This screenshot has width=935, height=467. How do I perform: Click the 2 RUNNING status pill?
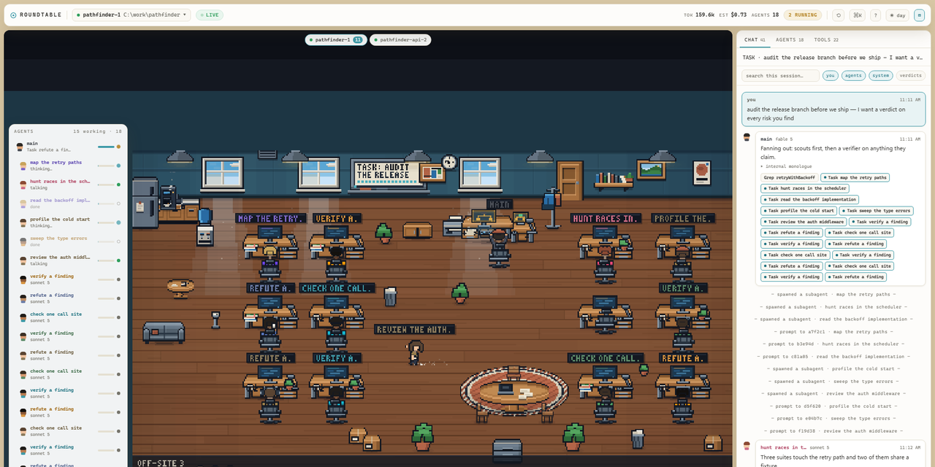click(x=803, y=15)
